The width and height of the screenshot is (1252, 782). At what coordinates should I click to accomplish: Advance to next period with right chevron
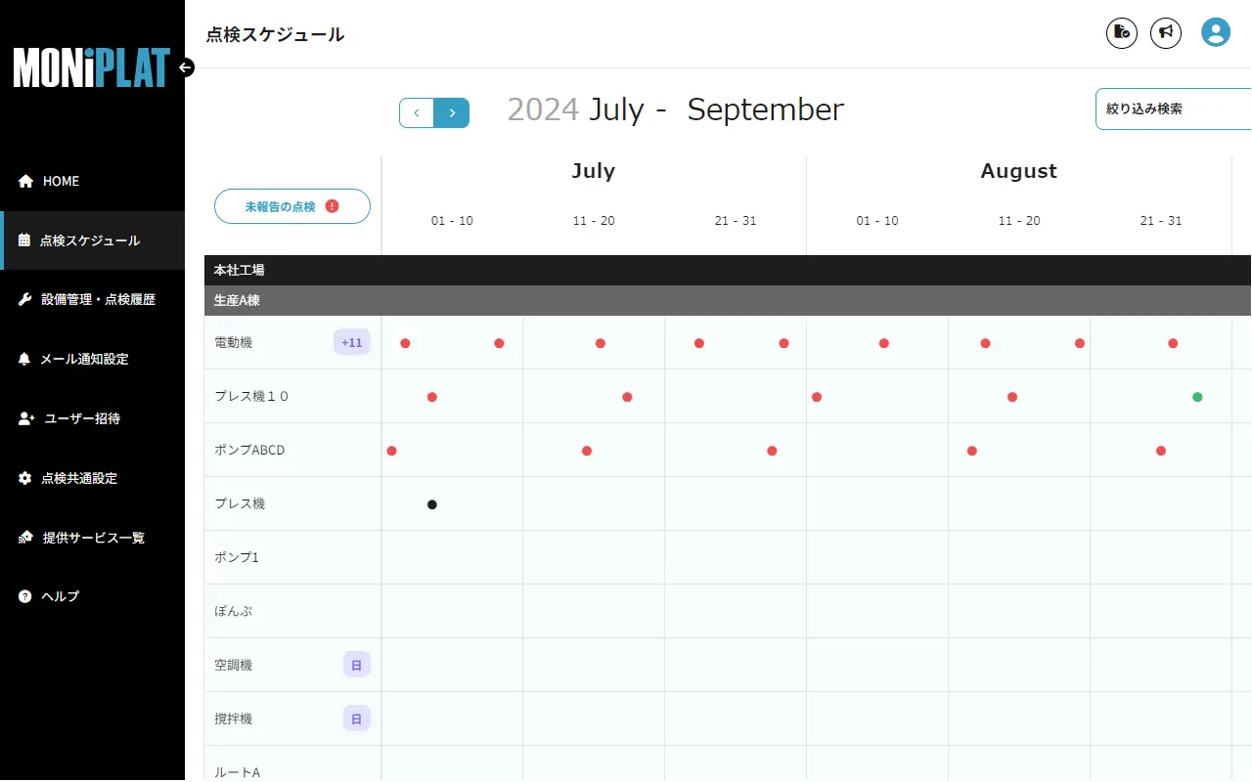click(x=452, y=112)
